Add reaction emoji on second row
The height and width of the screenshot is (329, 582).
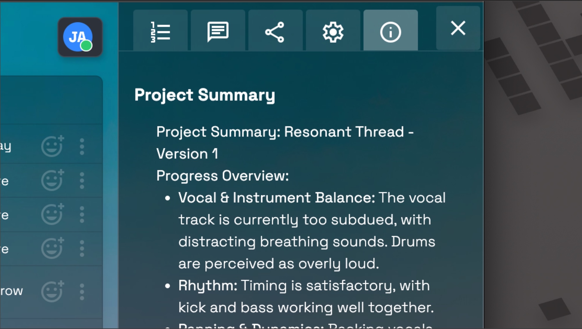coord(53,180)
